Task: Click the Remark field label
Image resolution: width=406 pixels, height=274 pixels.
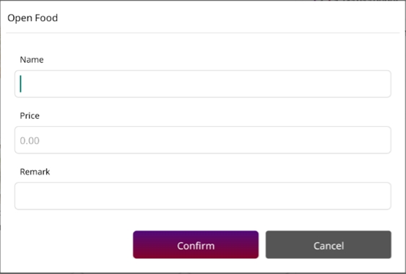Action: [x=35, y=172]
